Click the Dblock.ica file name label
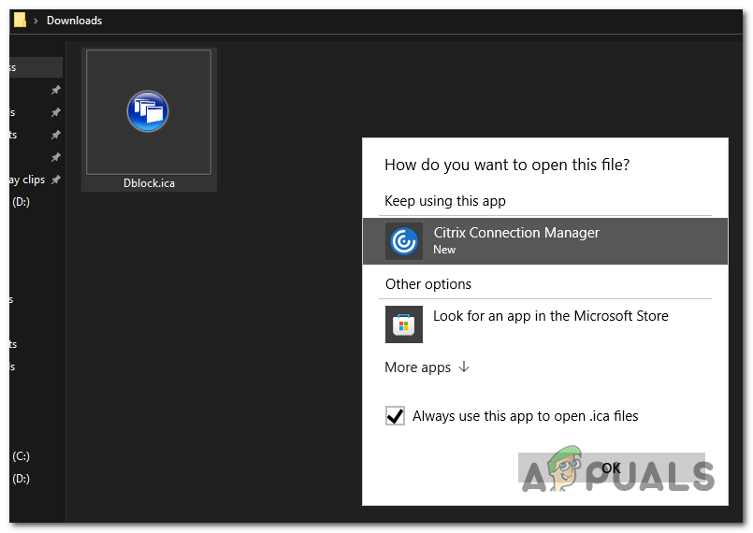 (x=149, y=183)
